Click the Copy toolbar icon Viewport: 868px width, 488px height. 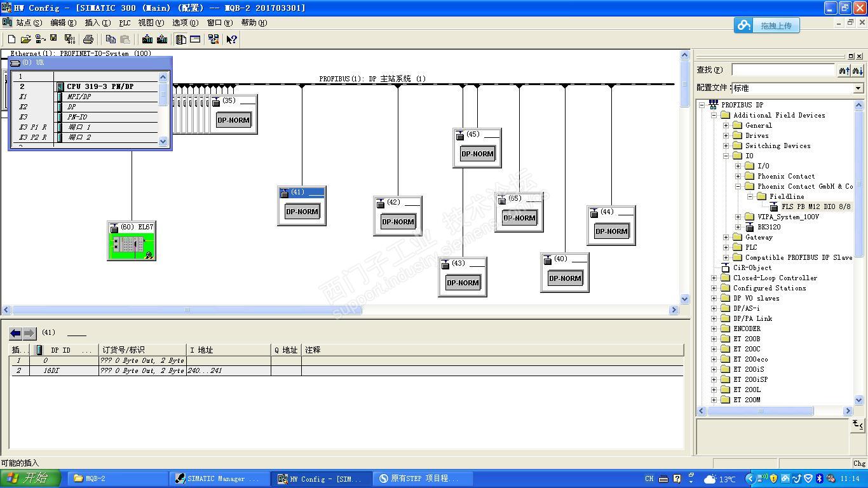(111, 39)
